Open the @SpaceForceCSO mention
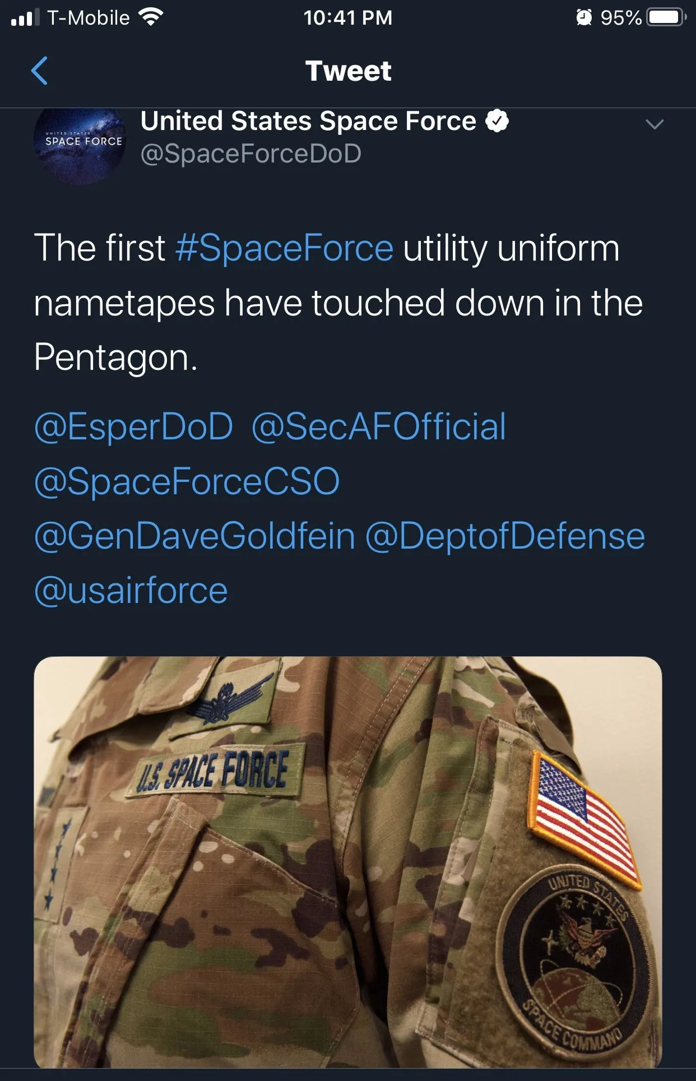The width and height of the screenshot is (696, 1081). tap(187, 481)
